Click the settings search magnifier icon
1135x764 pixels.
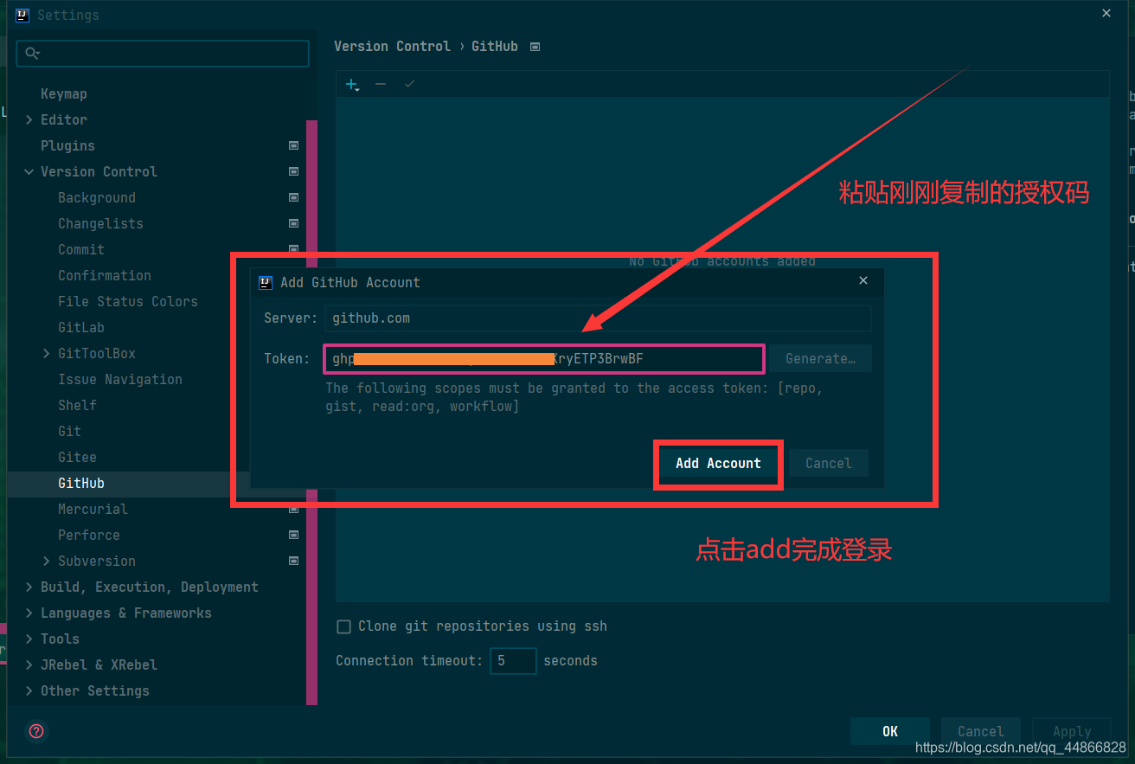32,54
